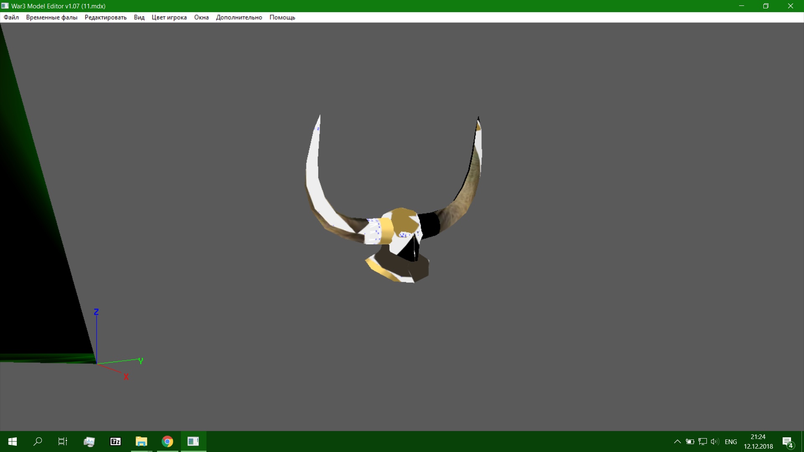The width and height of the screenshot is (804, 452).
Task: Open the Окна menu
Action: pyautogui.click(x=201, y=17)
